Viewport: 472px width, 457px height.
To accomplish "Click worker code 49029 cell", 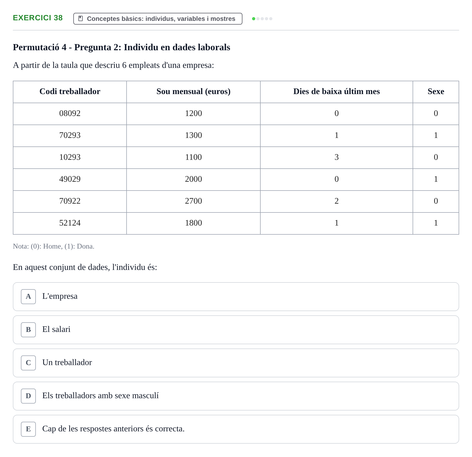I will pyautogui.click(x=70, y=179).
